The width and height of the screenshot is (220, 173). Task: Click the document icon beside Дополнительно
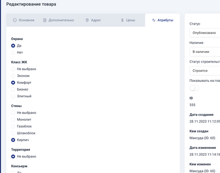(x=44, y=20)
